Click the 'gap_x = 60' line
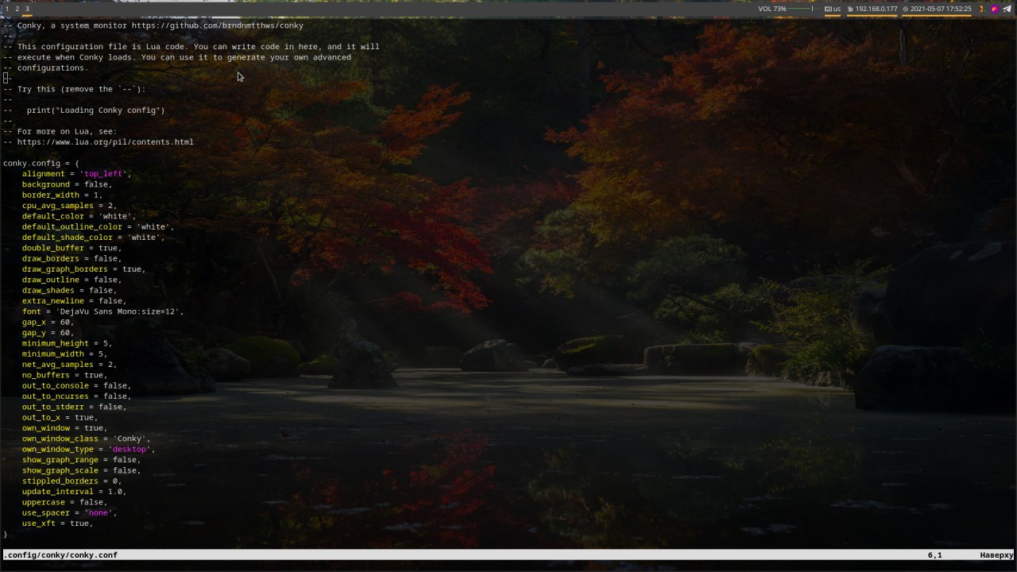1017x572 pixels. point(48,322)
